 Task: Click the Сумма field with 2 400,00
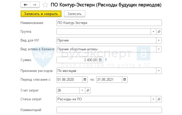click(x=77, y=60)
